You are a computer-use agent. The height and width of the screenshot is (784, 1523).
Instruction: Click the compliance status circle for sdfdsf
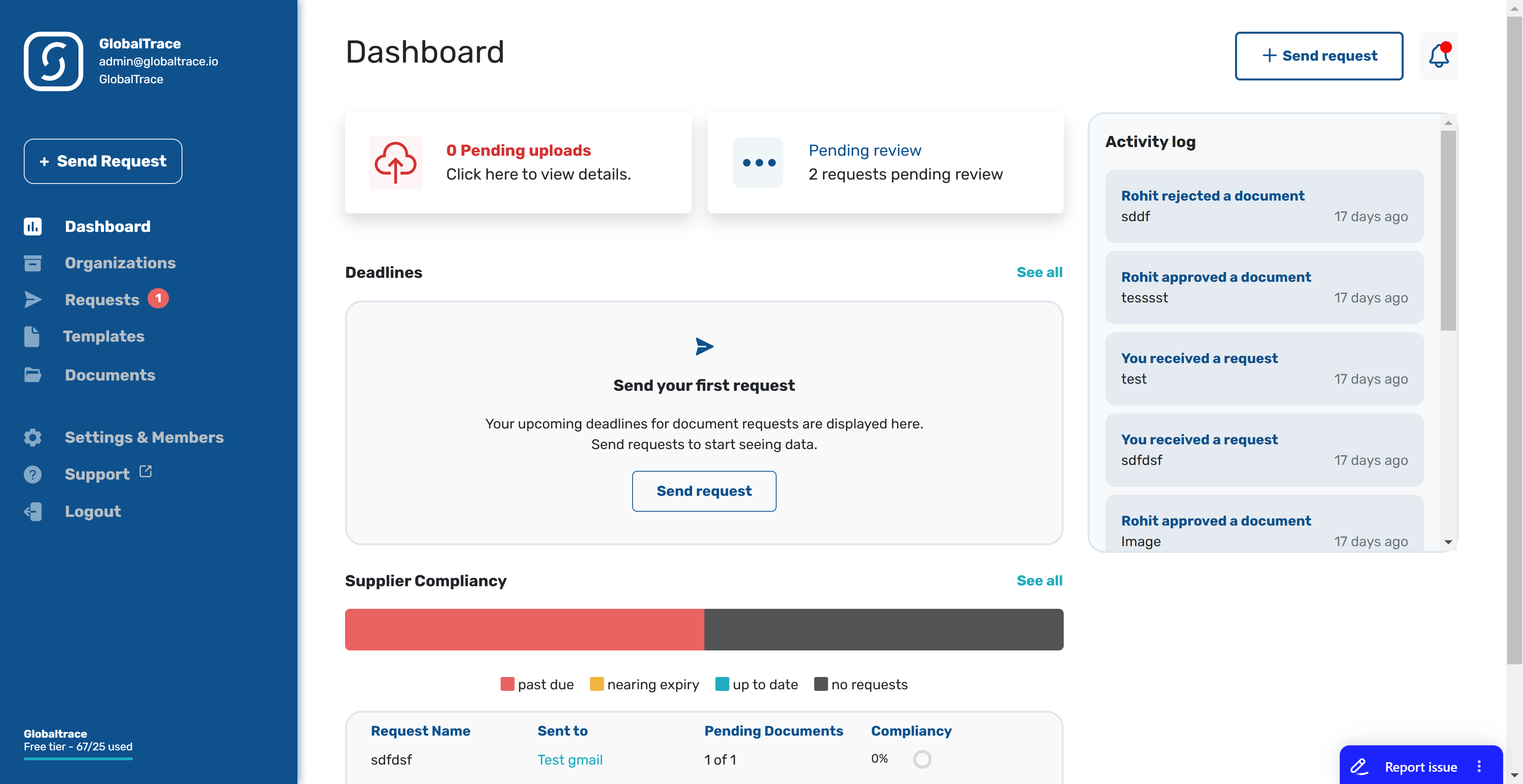922,759
